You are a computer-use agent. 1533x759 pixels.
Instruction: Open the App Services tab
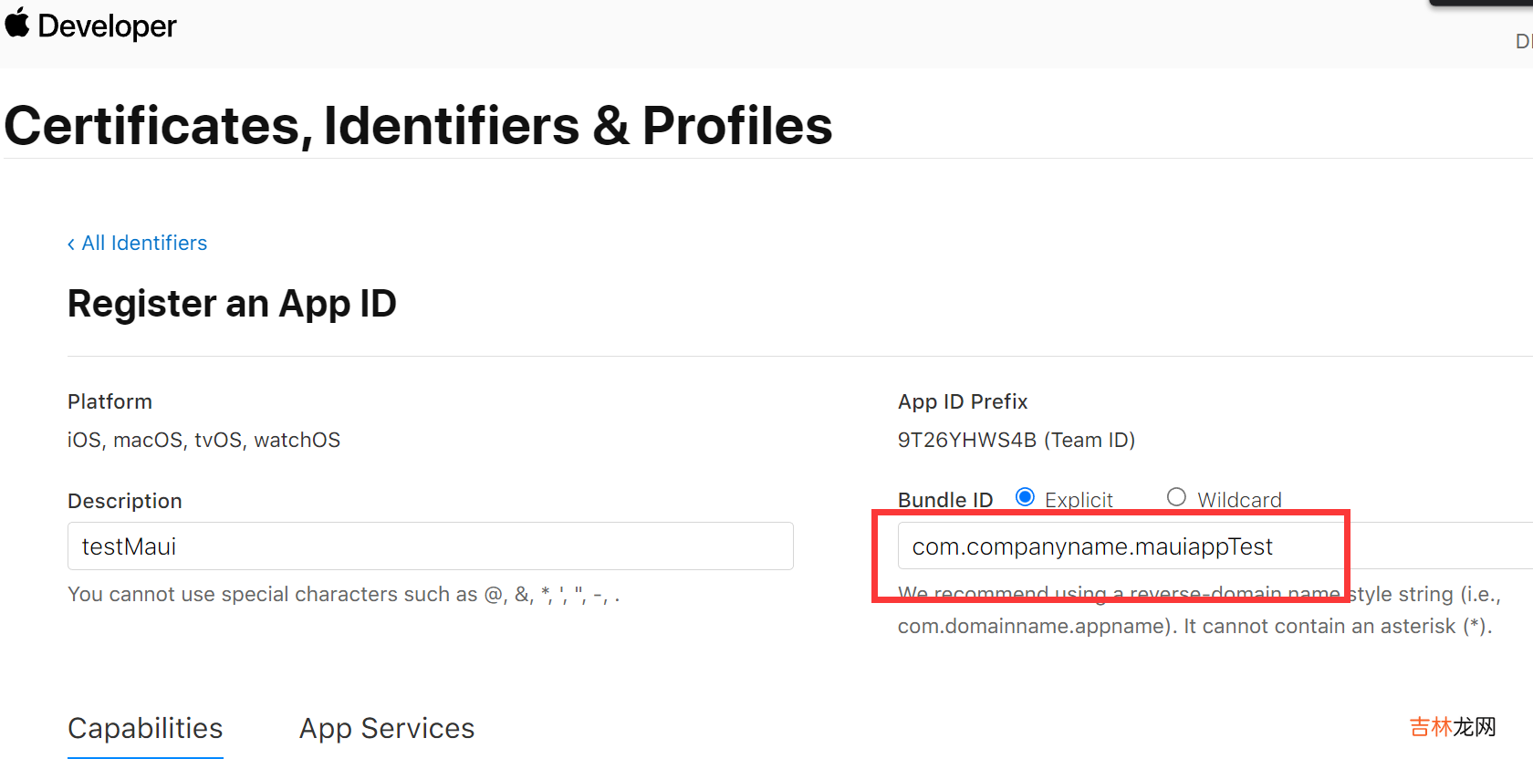387,728
